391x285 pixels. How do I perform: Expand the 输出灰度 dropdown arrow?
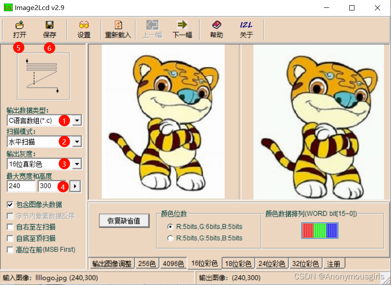point(77,164)
